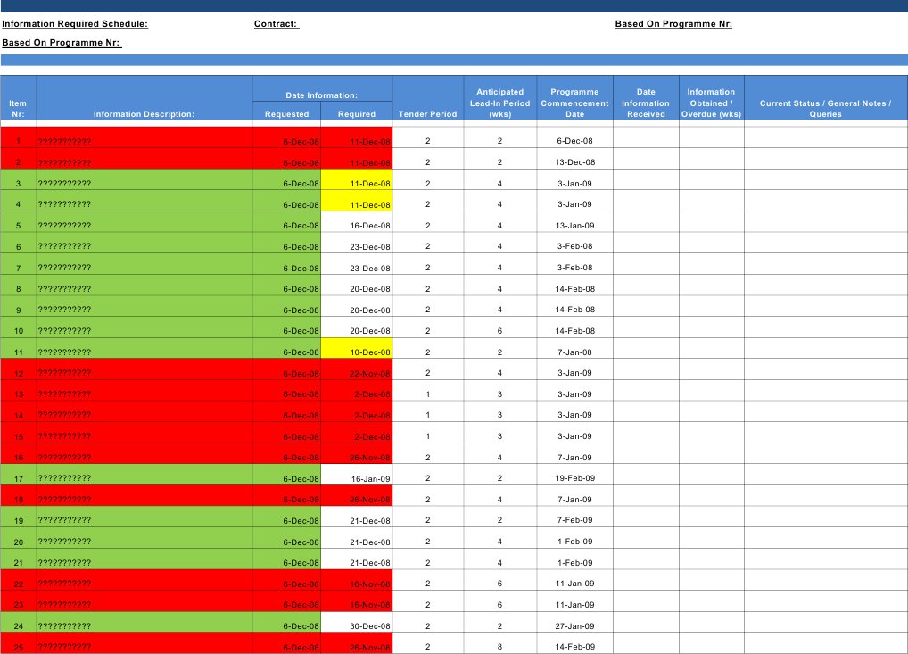Click the Item Nr 1 cell
Screen dimensions: 908x654
click(x=17, y=141)
